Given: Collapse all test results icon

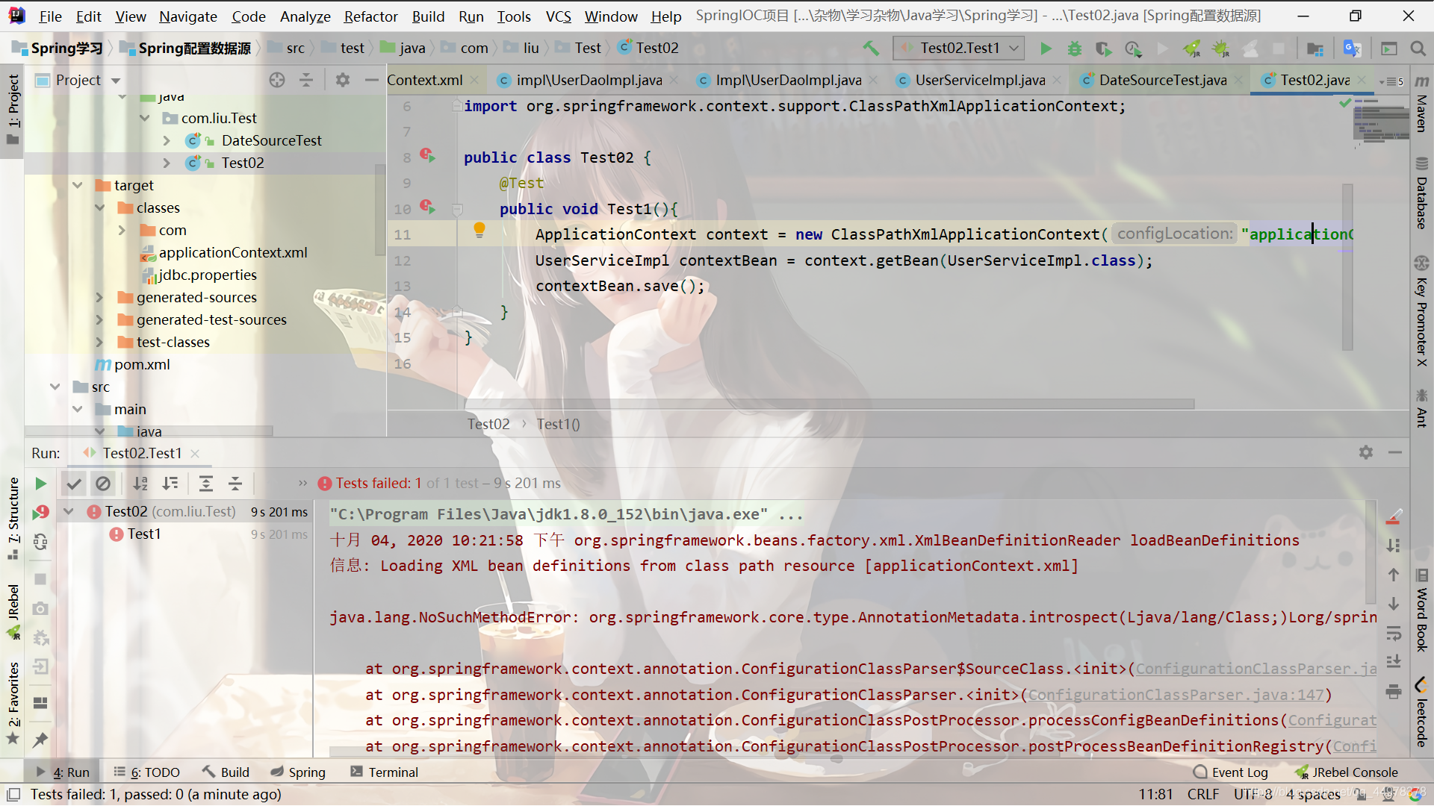Looking at the screenshot, I should [x=235, y=484].
